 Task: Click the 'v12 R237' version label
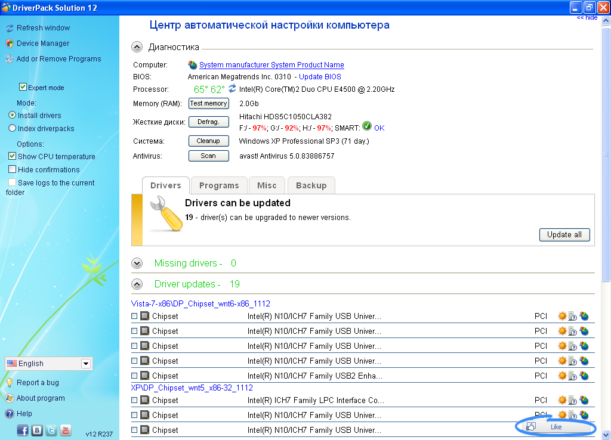click(99, 434)
